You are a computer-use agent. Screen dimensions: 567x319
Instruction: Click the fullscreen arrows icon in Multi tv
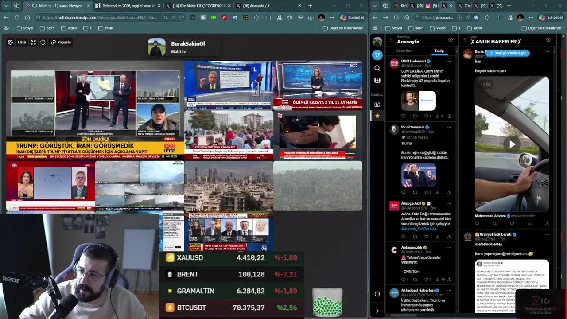pos(33,42)
